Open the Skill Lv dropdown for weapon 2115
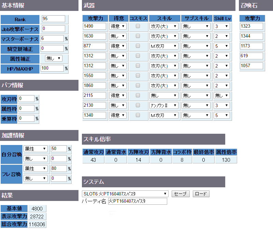This screenshot has width=273, height=232. (x=221, y=96)
